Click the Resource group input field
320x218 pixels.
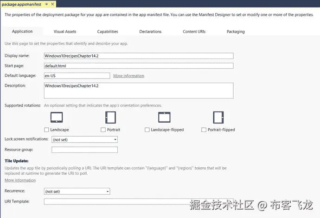coord(84,150)
